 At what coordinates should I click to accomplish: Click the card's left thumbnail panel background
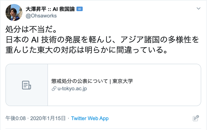coord(27,72)
